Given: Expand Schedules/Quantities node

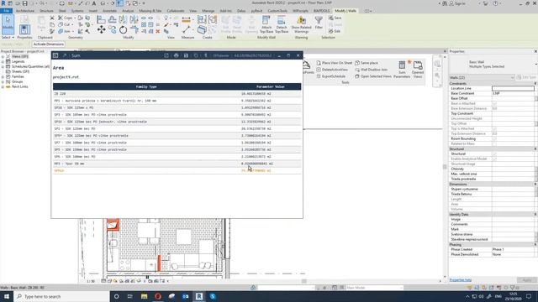Looking at the screenshot, I should pos(3,66).
